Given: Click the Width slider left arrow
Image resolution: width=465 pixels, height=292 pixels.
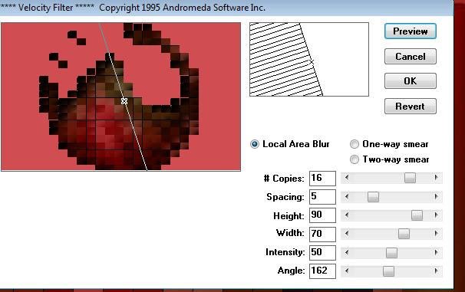Looking at the screenshot, I should pyautogui.click(x=347, y=233).
